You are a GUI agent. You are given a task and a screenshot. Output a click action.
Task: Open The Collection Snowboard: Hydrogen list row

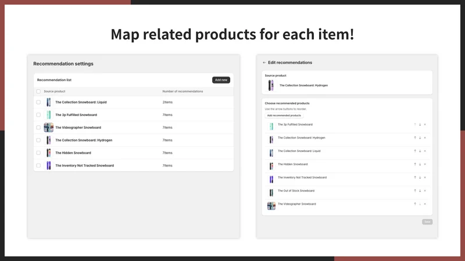click(x=134, y=140)
